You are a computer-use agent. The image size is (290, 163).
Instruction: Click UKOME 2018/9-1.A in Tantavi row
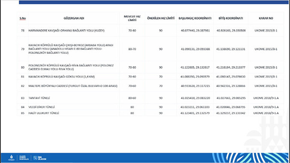coord(266,97)
